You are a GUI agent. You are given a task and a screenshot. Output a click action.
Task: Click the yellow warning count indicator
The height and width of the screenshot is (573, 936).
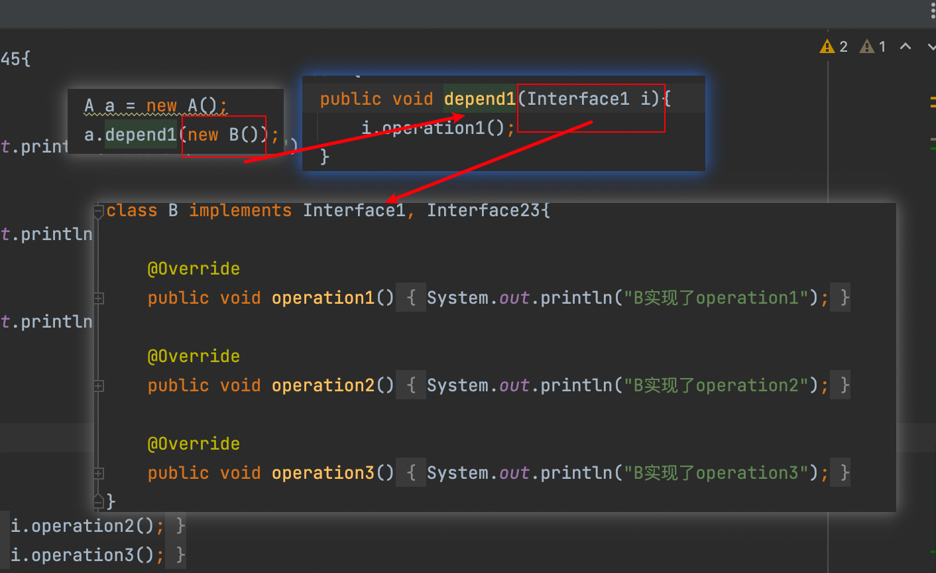[833, 46]
